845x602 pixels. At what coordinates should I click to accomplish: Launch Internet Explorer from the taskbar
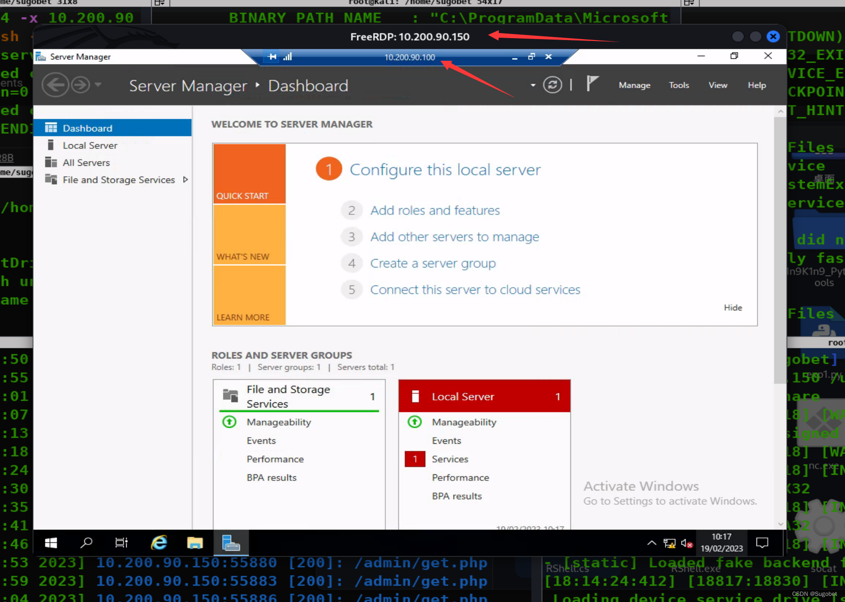click(x=159, y=543)
